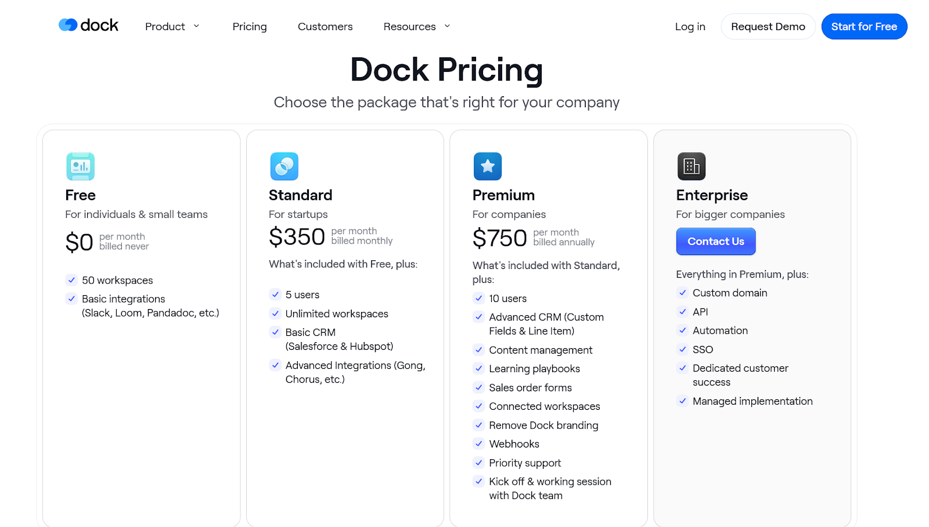Click the Premium plan star icon
Image resolution: width=929 pixels, height=527 pixels.
(488, 166)
